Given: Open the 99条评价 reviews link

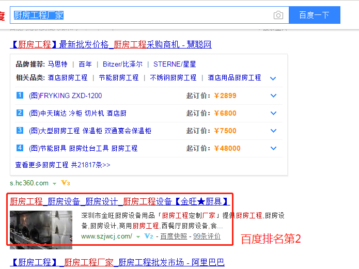Looking at the screenshot, I should pos(207,236).
